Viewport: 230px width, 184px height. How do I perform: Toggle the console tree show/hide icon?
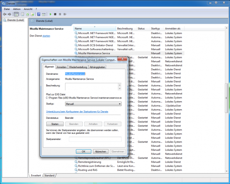click(x=16, y=14)
